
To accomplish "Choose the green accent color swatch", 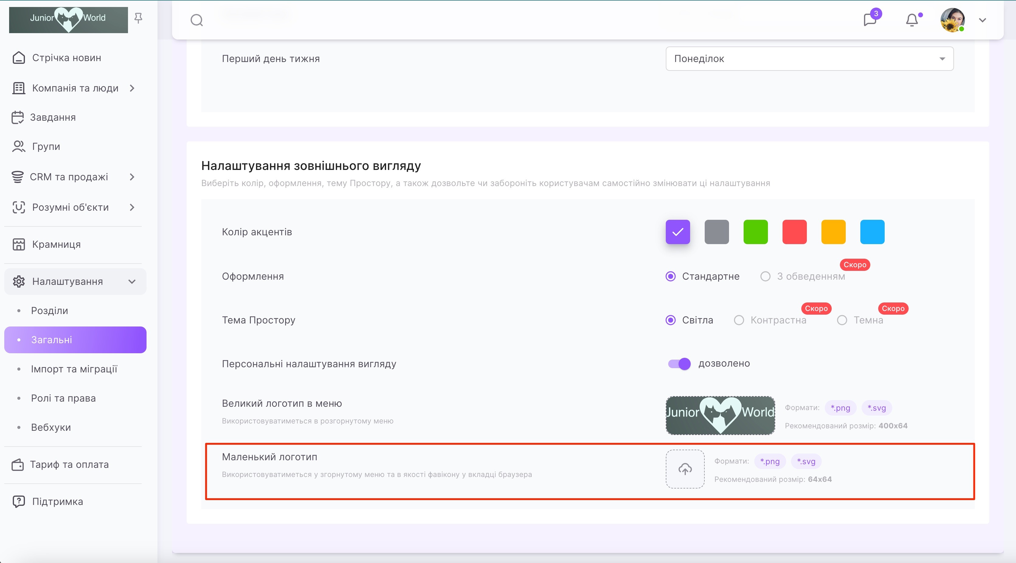I will click(x=755, y=232).
